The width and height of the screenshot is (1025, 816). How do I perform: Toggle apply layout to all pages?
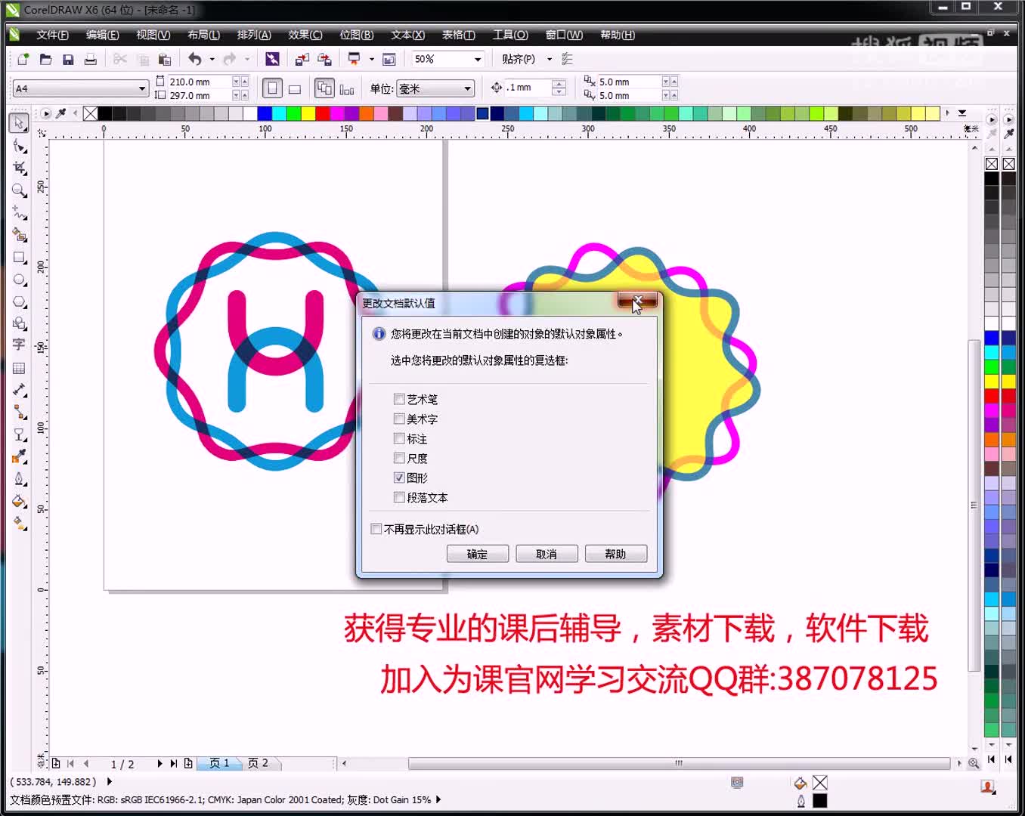pyautogui.click(x=324, y=88)
